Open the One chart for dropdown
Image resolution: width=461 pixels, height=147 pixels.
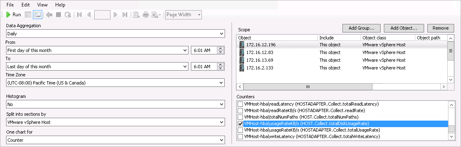[x=222, y=140]
